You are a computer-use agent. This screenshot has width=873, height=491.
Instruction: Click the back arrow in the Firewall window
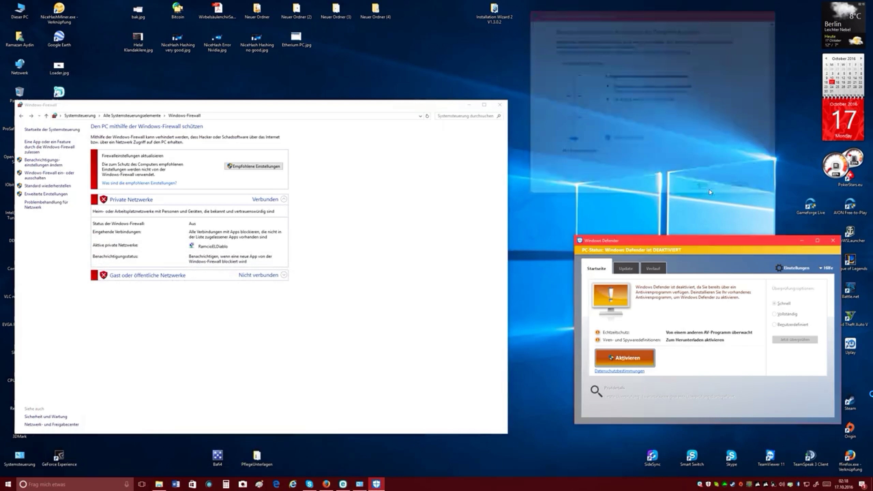tap(21, 116)
